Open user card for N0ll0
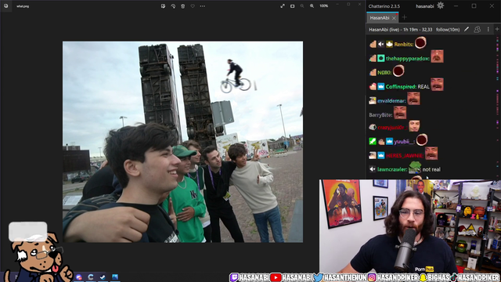 (x=384, y=73)
